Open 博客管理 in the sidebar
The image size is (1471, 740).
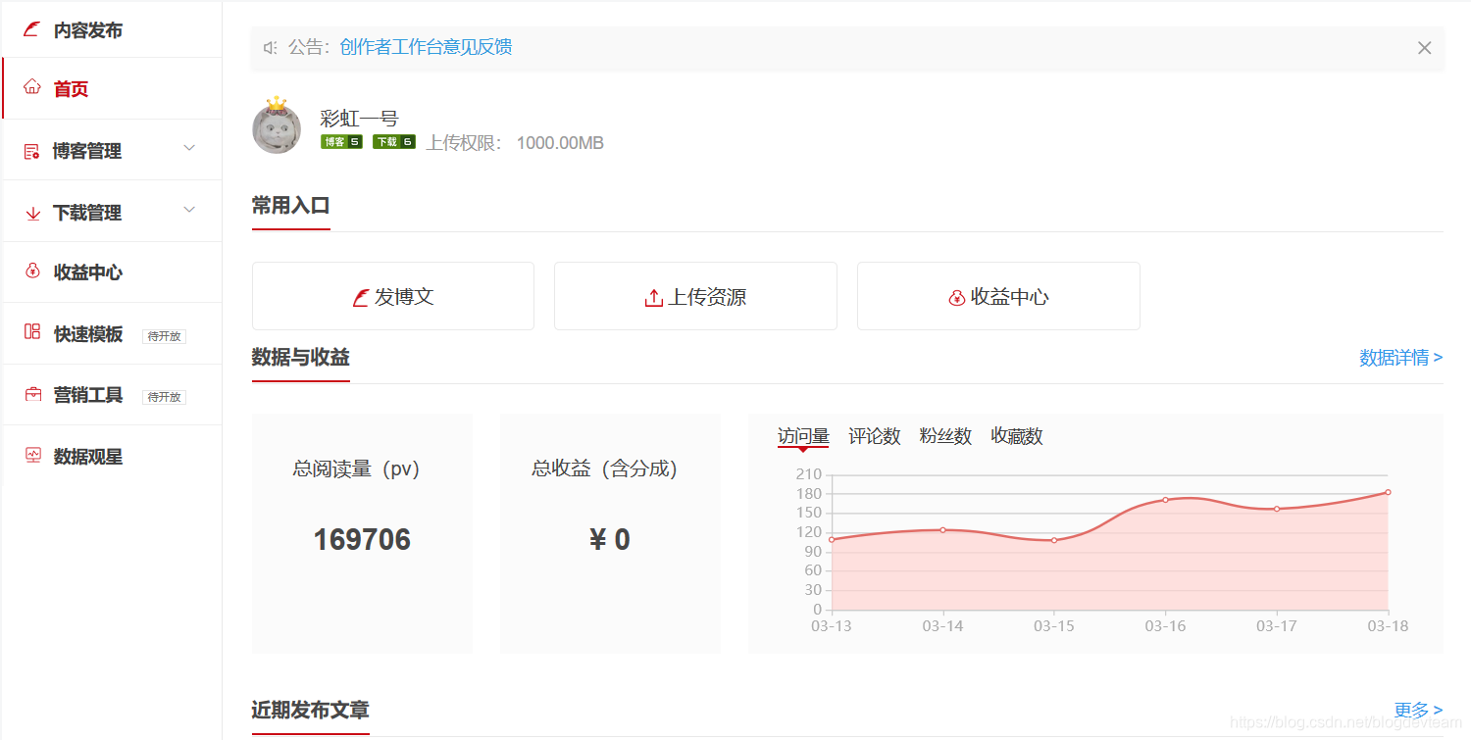click(112, 150)
